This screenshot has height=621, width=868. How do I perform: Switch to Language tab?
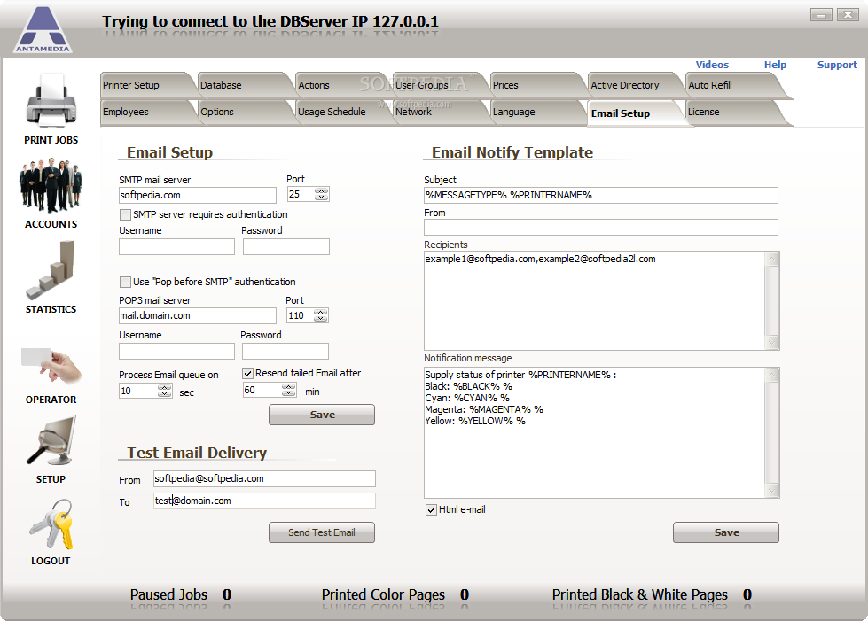pos(536,112)
